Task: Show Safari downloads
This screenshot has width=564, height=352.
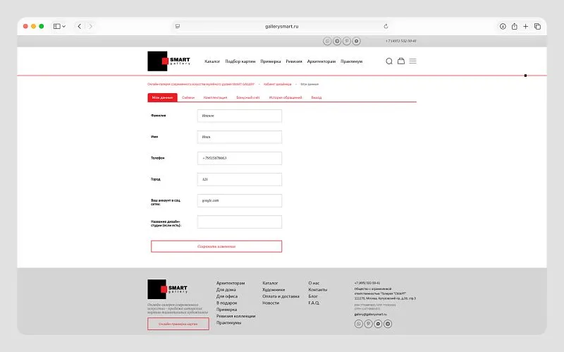Action: 503,26
